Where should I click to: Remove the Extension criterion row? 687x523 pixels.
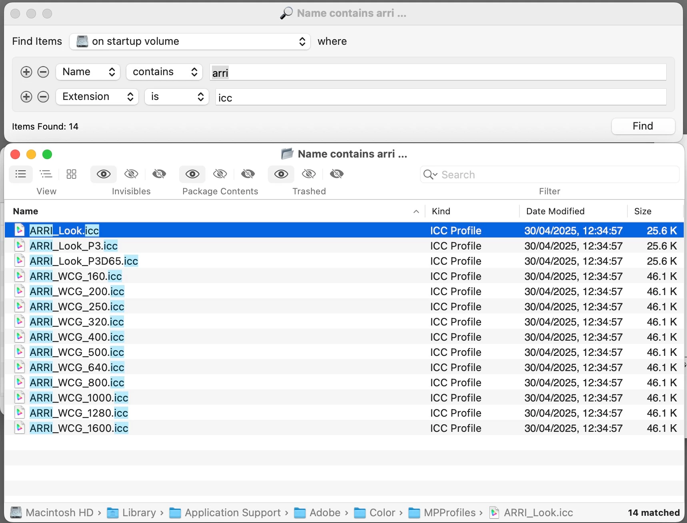click(43, 97)
